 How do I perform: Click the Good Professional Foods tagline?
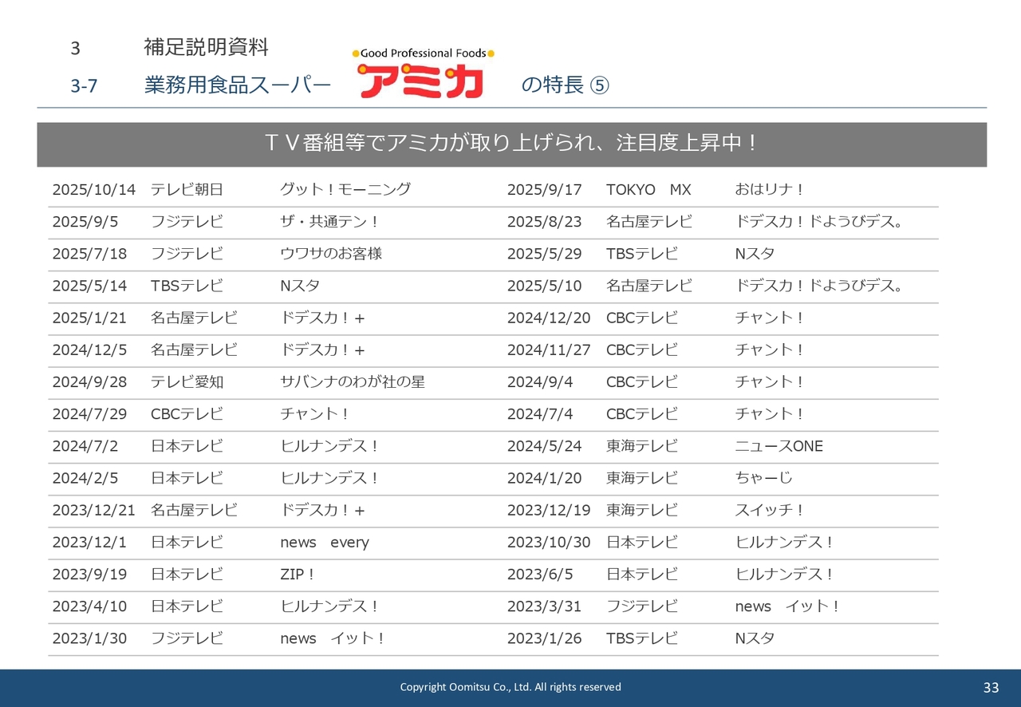click(423, 53)
